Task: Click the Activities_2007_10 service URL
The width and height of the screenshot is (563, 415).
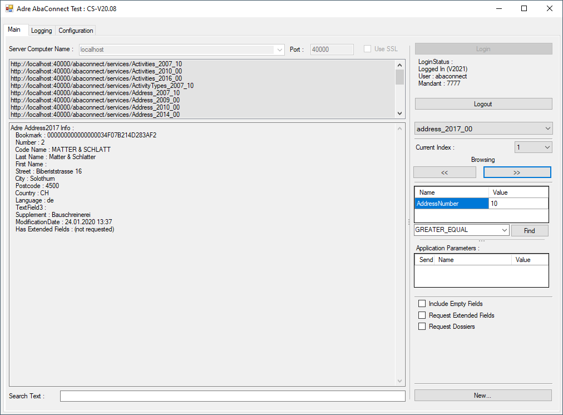Action: coord(96,64)
